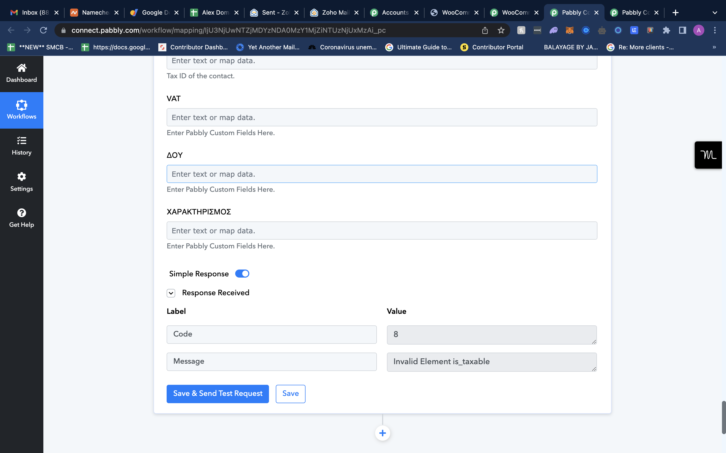Show hidden bookmarks with double chevron
This screenshot has height=453, width=726.
714,47
